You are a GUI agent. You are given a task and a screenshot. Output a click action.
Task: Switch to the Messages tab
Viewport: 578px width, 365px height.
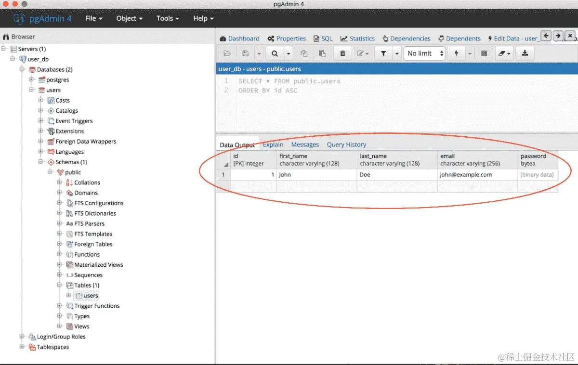[305, 144]
